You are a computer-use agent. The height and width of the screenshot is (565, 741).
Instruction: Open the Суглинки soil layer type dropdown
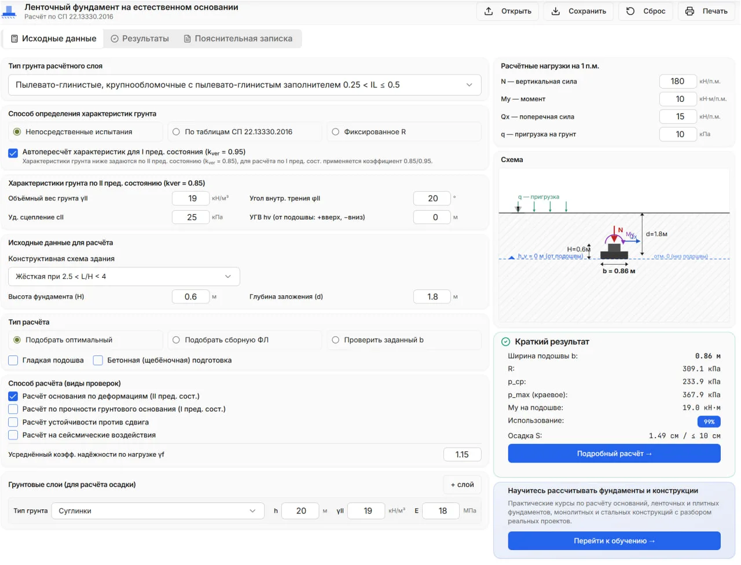pos(158,511)
